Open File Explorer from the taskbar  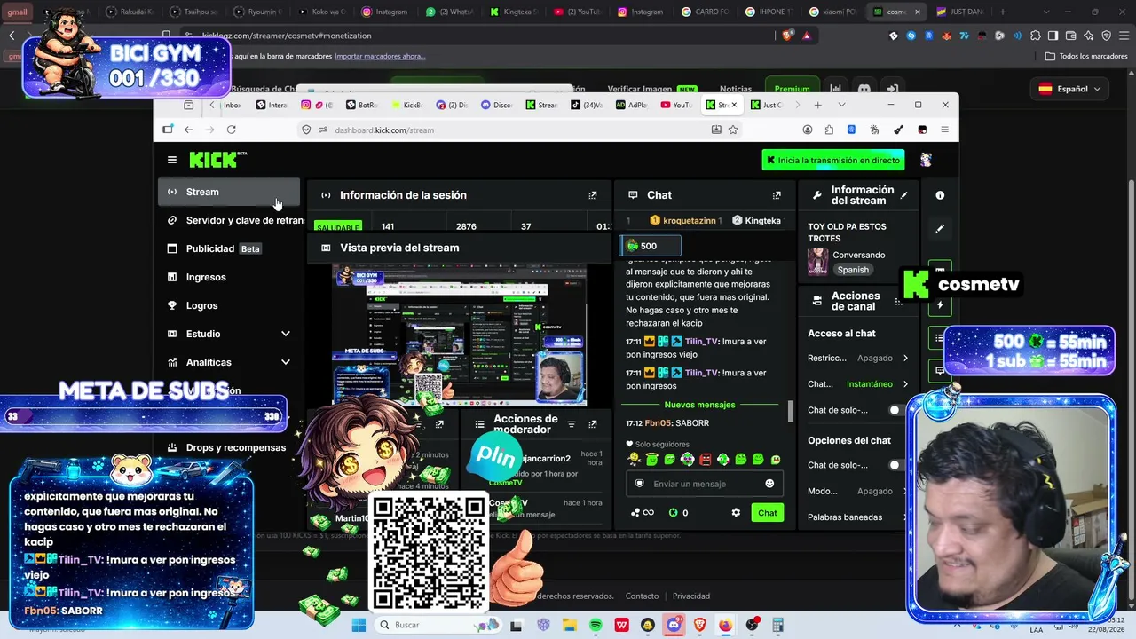tap(569, 626)
